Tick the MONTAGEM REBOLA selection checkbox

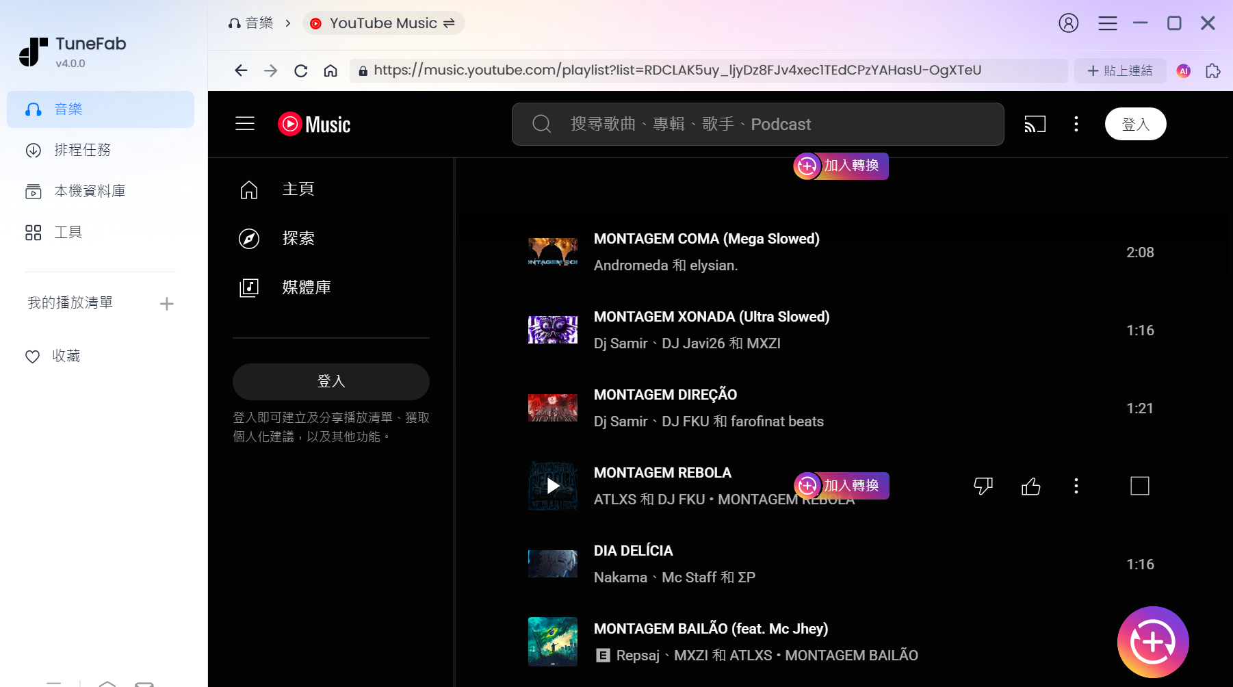pyautogui.click(x=1140, y=486)
